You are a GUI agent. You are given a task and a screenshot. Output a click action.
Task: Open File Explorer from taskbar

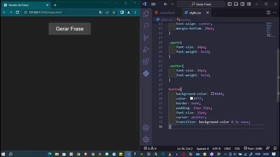pos(57,154)
